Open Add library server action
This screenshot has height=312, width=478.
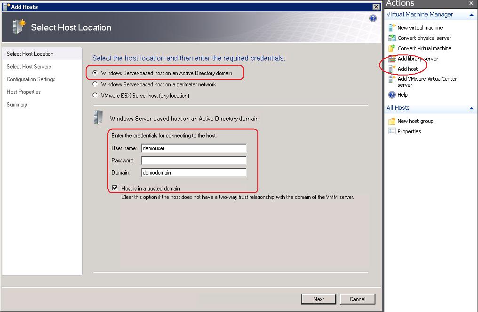pos(418,59)
